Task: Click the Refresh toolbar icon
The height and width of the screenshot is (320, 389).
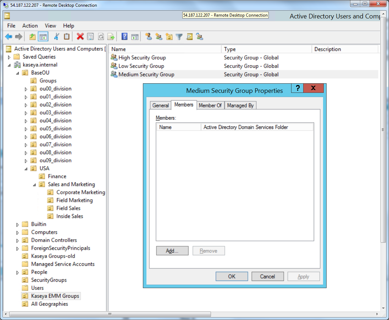Action: [x=101, y=37]
